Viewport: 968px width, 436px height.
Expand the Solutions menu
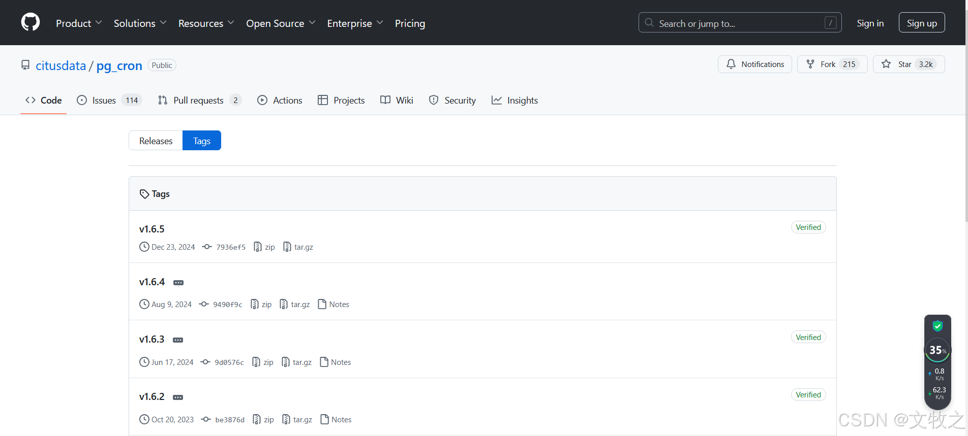click(140, 23)
